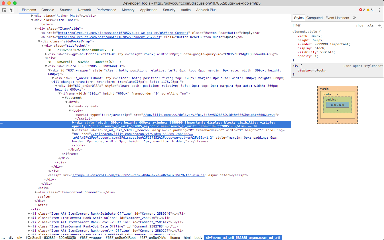This screenshot has height=240, width=384.
Task: Switch to the Console tab
Action: tap(48, 10)
